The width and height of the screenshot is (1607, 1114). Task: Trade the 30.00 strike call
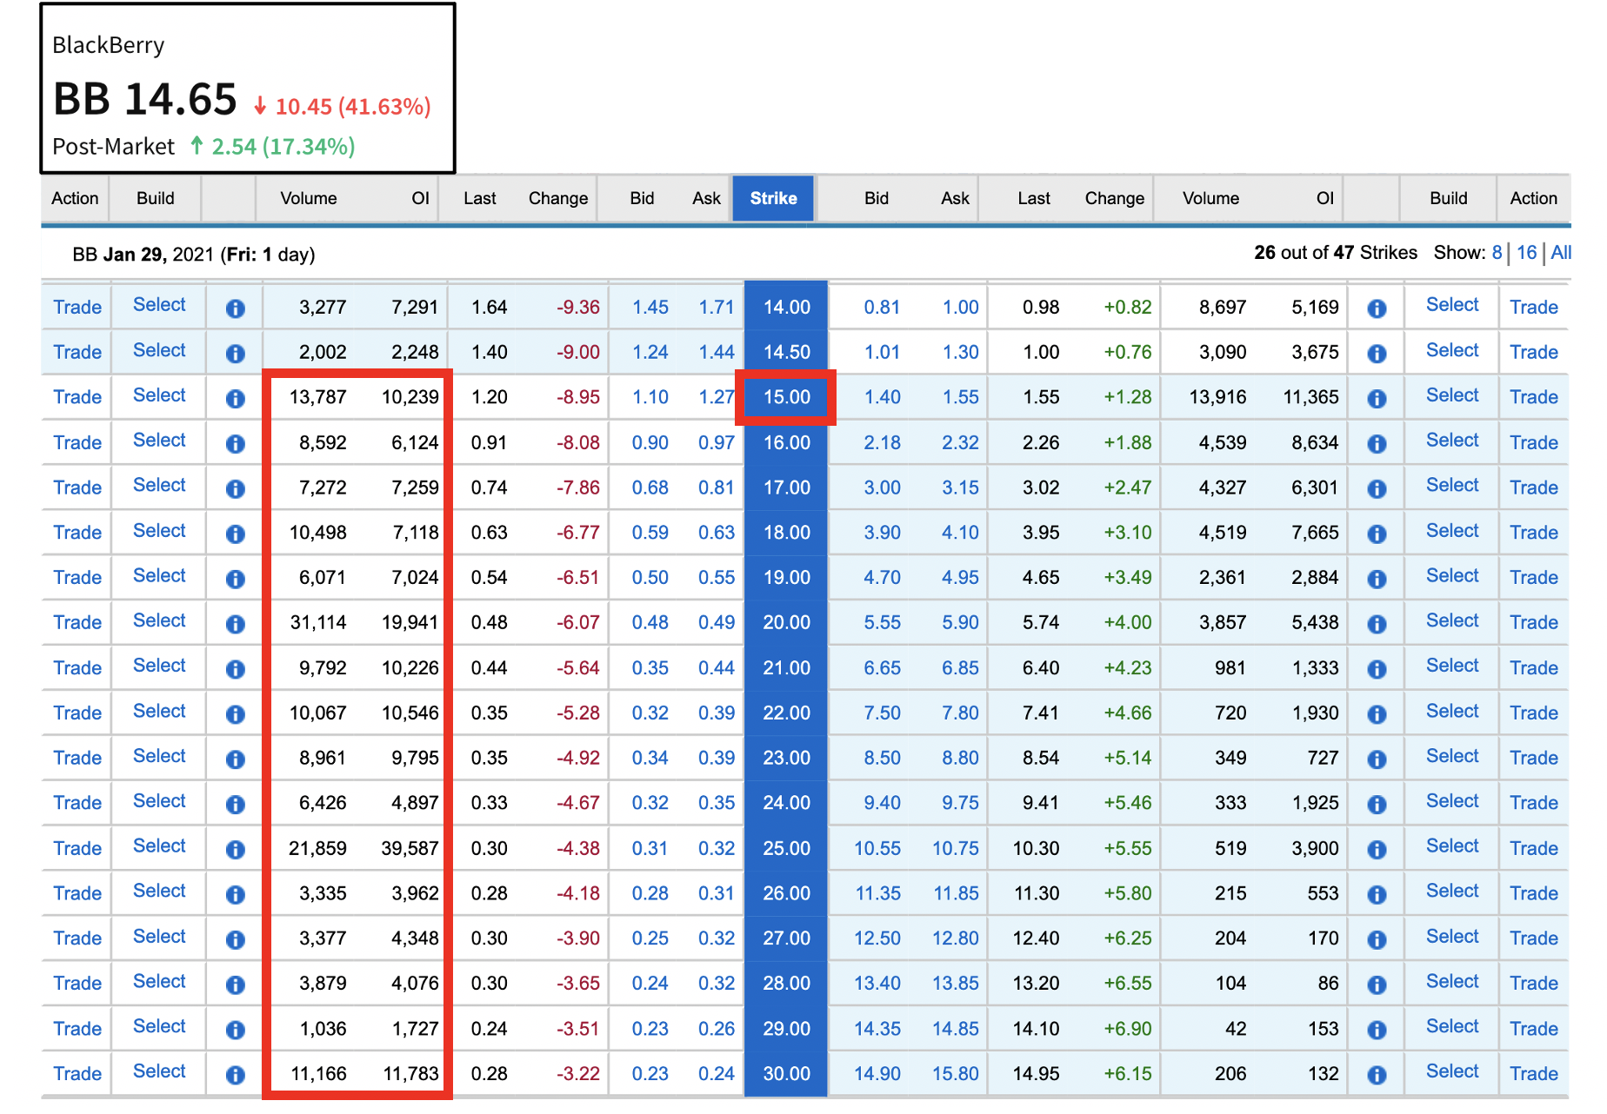77,1073
